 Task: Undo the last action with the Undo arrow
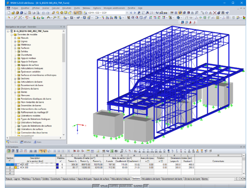[x=43, y=13]
